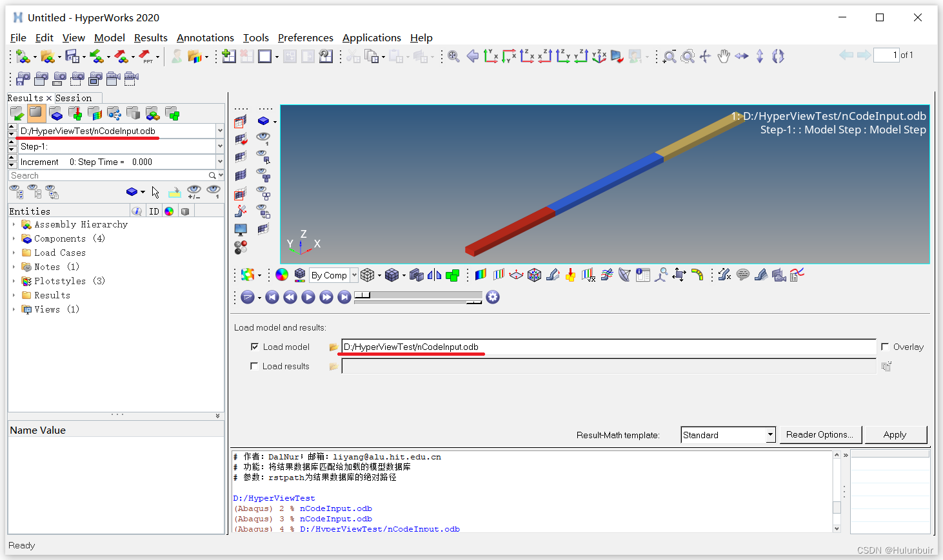This screenshot has height=560, width=943.
Task: Click the green overlapping squares icon
Action: point(452,275)
